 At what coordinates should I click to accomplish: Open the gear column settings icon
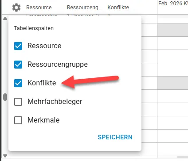click(x=16, y=8)
